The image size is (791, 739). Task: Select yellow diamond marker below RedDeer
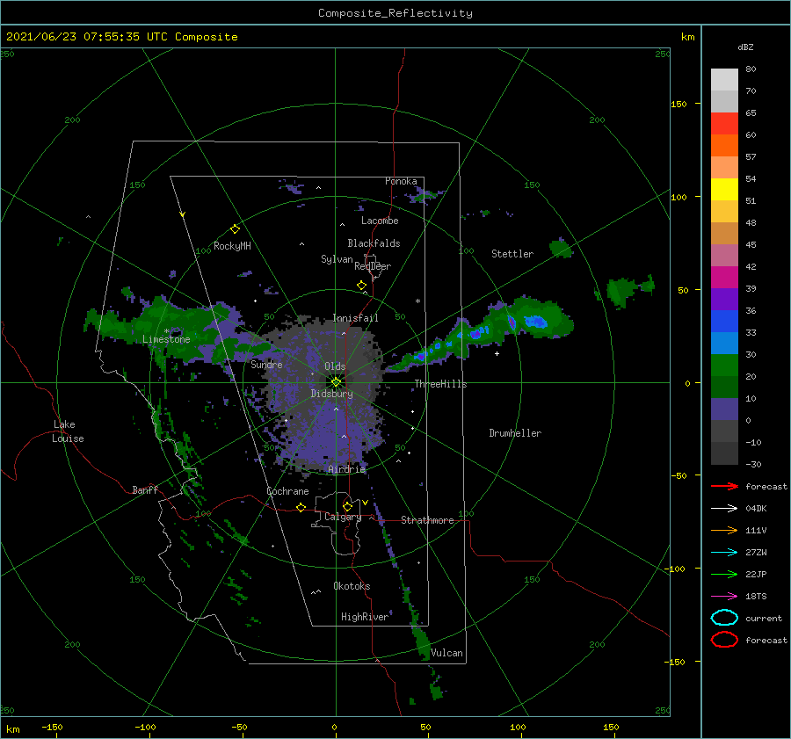pyautogui.click(x=362, y=286)
